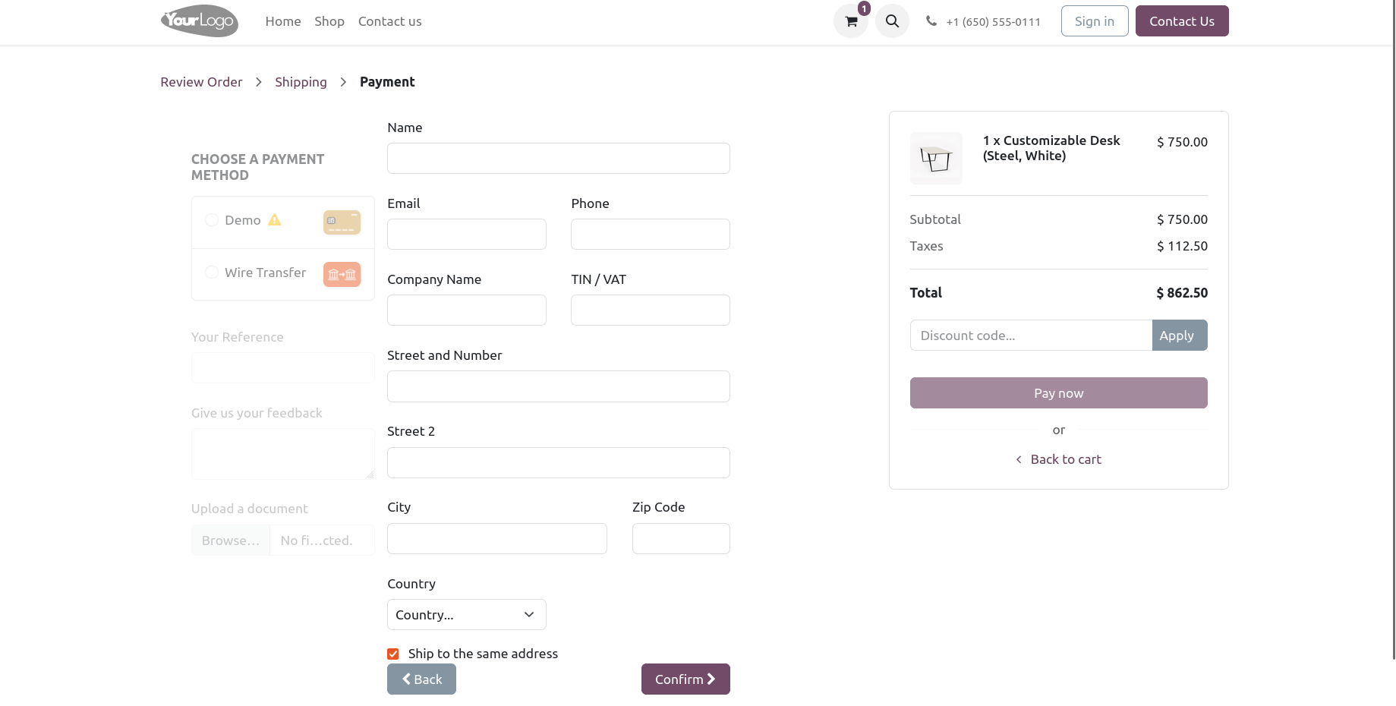Click the Customizable Desk product thumbnail
This screenshot has height=706, width=1396.
[x=936, y=158]
